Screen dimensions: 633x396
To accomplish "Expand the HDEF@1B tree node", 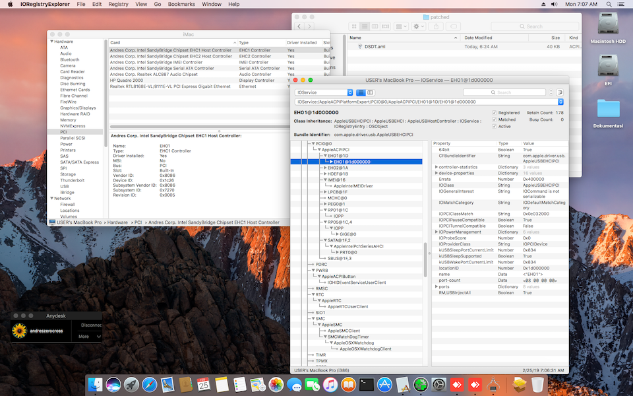I will click(325, 174).
